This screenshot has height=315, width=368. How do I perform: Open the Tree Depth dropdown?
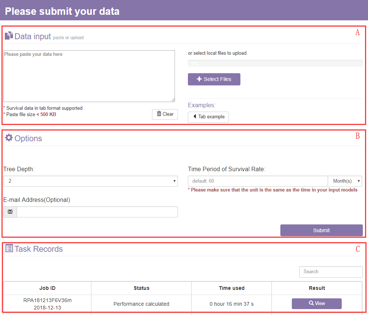pos(90,181)
